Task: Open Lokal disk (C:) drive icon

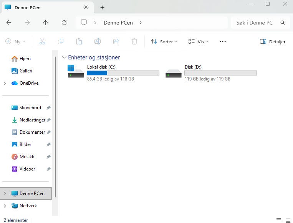Action: 76,71
